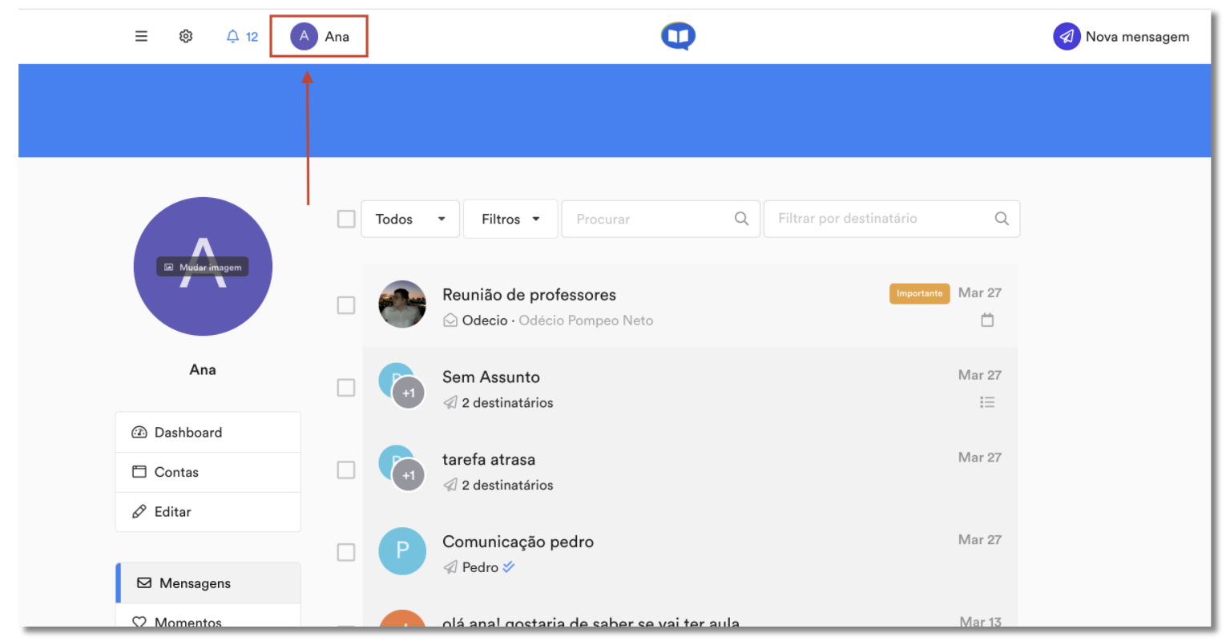This screenshot has height=641, width=1226.
Task: Open the Ana user profile menu
Action: tap(320, 36)
